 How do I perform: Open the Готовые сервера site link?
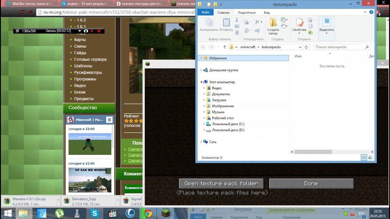click(90, 59)
